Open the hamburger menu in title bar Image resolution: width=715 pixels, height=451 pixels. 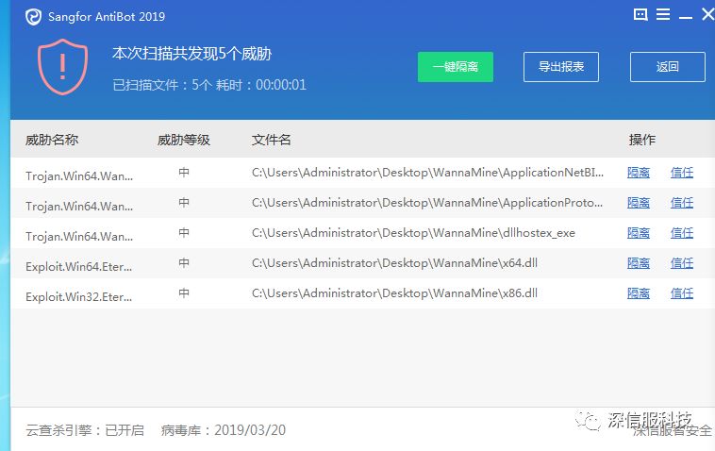[x=663, y=14]
